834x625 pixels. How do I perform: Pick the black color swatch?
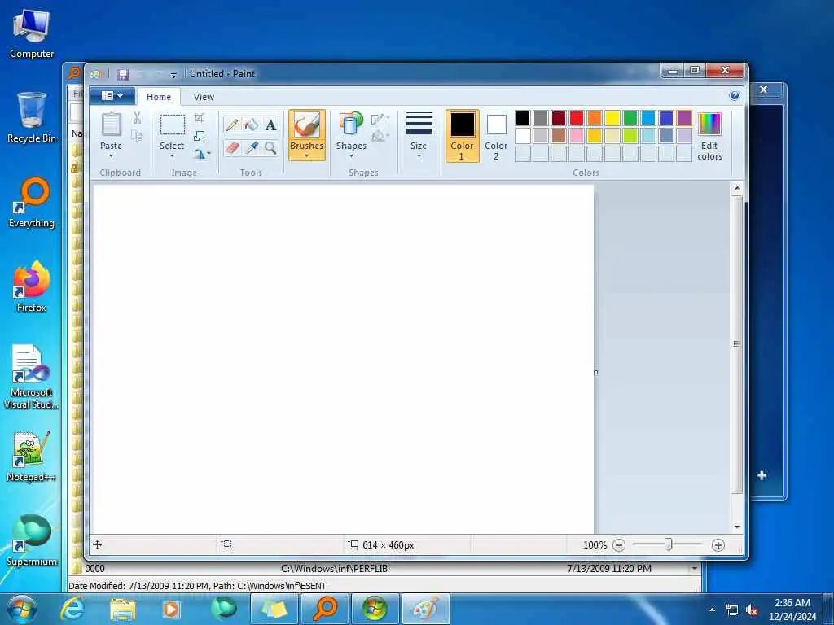pyautogui.click(x=523, y=118)
